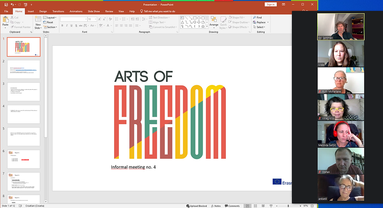Viewport: 383px width, 208px height.
Task: Select the Oval shape in shapes gallery
Action: 199,18
